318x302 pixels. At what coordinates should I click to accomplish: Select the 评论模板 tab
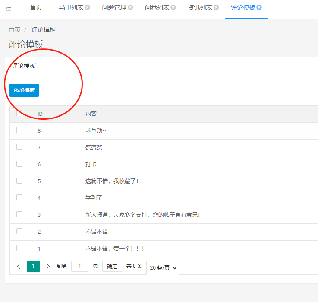(243, 7)
